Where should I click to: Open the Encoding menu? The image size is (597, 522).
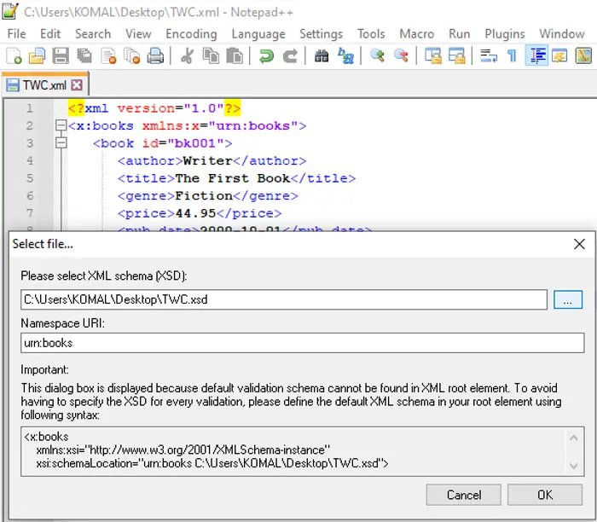(191, 34)
